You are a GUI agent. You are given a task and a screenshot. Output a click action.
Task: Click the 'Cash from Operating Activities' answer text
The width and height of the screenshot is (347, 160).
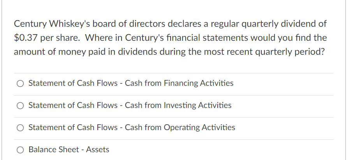180,127
